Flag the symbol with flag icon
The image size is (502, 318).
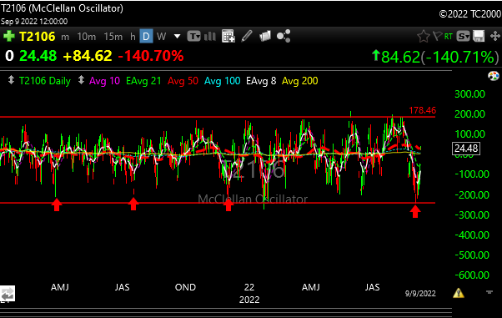click(437, 36)
